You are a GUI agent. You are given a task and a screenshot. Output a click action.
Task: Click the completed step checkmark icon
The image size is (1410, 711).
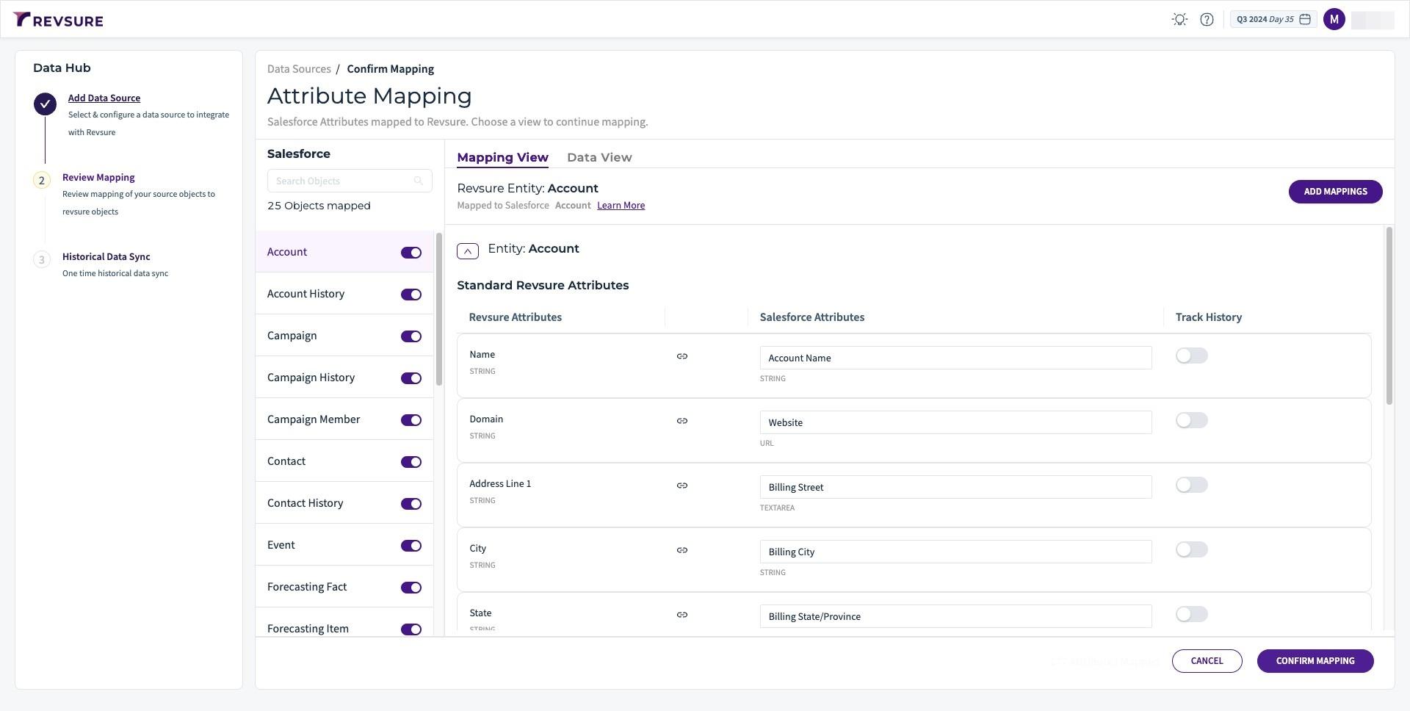coord(45,104)
